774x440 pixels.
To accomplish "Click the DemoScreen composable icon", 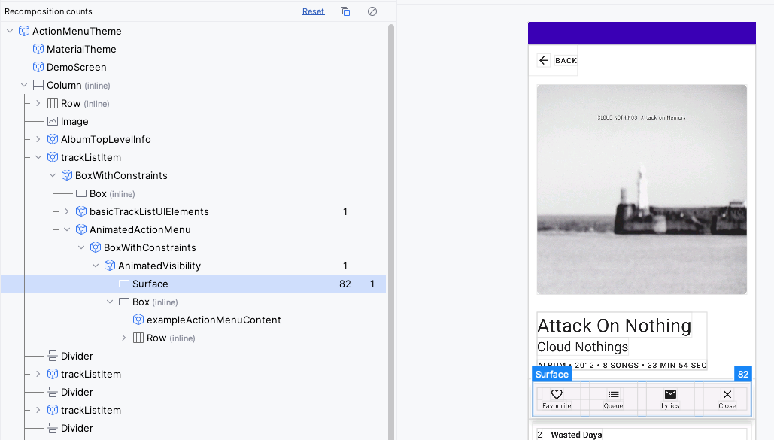I will click(38, 67).
